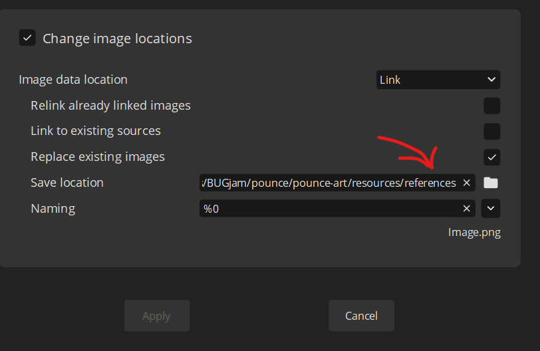Image resolution: width=540 pixels, height=351 pixels.
Task: Disable Replace existing images checkbox
Action: pyautogui.click(x=491, y=158)
